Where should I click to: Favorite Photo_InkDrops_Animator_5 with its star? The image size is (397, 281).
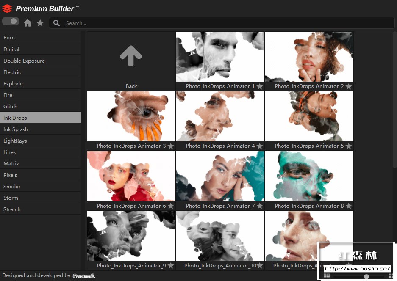click(x=349, y=146)
